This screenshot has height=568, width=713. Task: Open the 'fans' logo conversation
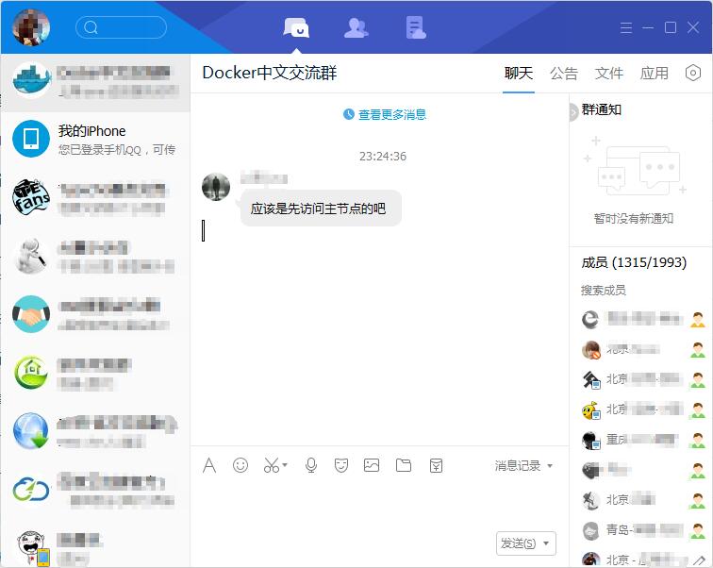pos(95,198)
